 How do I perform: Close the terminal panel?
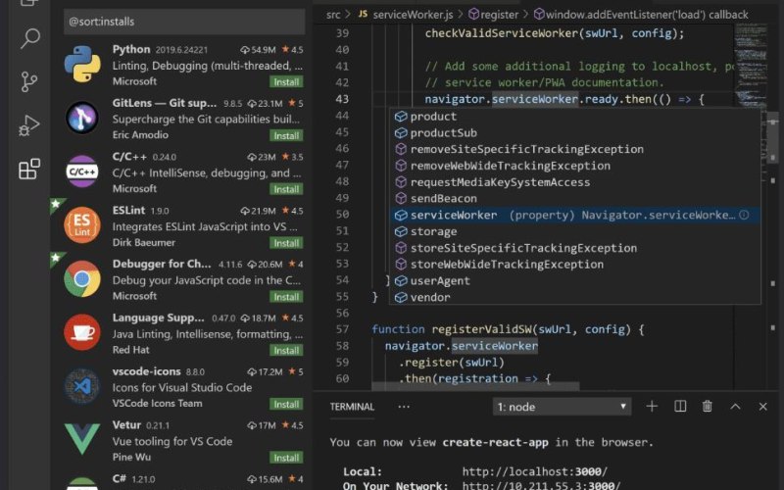pos(763,407)
